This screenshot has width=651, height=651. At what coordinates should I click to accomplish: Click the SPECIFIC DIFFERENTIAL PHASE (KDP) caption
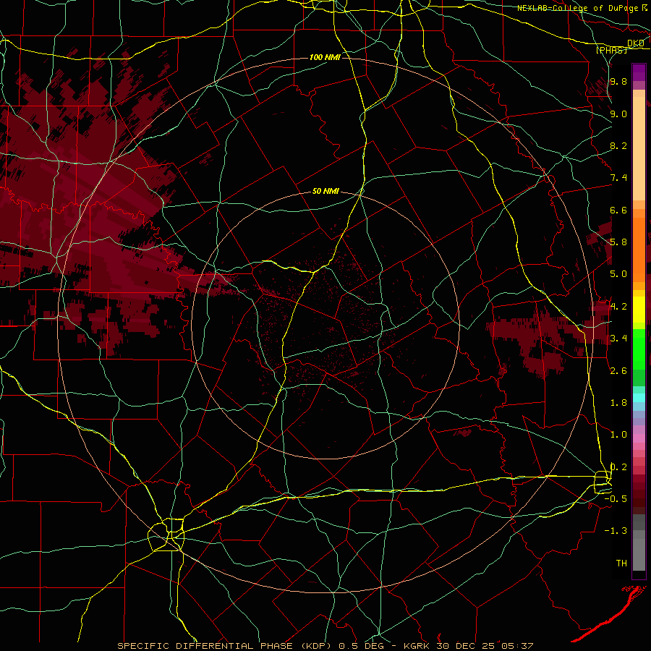point(226,646)
